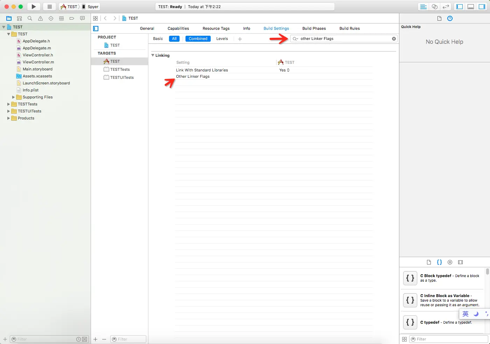The height and width of the screenshot is (344, 490).
Task: Open Assets.xcassets
Action: click(x=37, y=76)
